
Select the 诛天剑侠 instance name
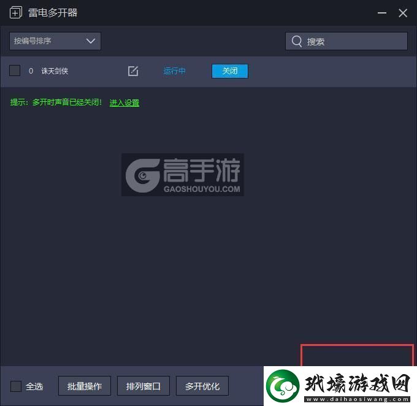pyautogui.click(x=55, y=71)
